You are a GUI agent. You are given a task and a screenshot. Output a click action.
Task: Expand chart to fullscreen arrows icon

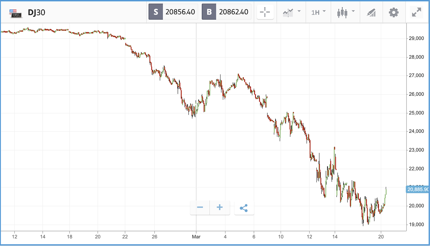[x=417, y=12]
